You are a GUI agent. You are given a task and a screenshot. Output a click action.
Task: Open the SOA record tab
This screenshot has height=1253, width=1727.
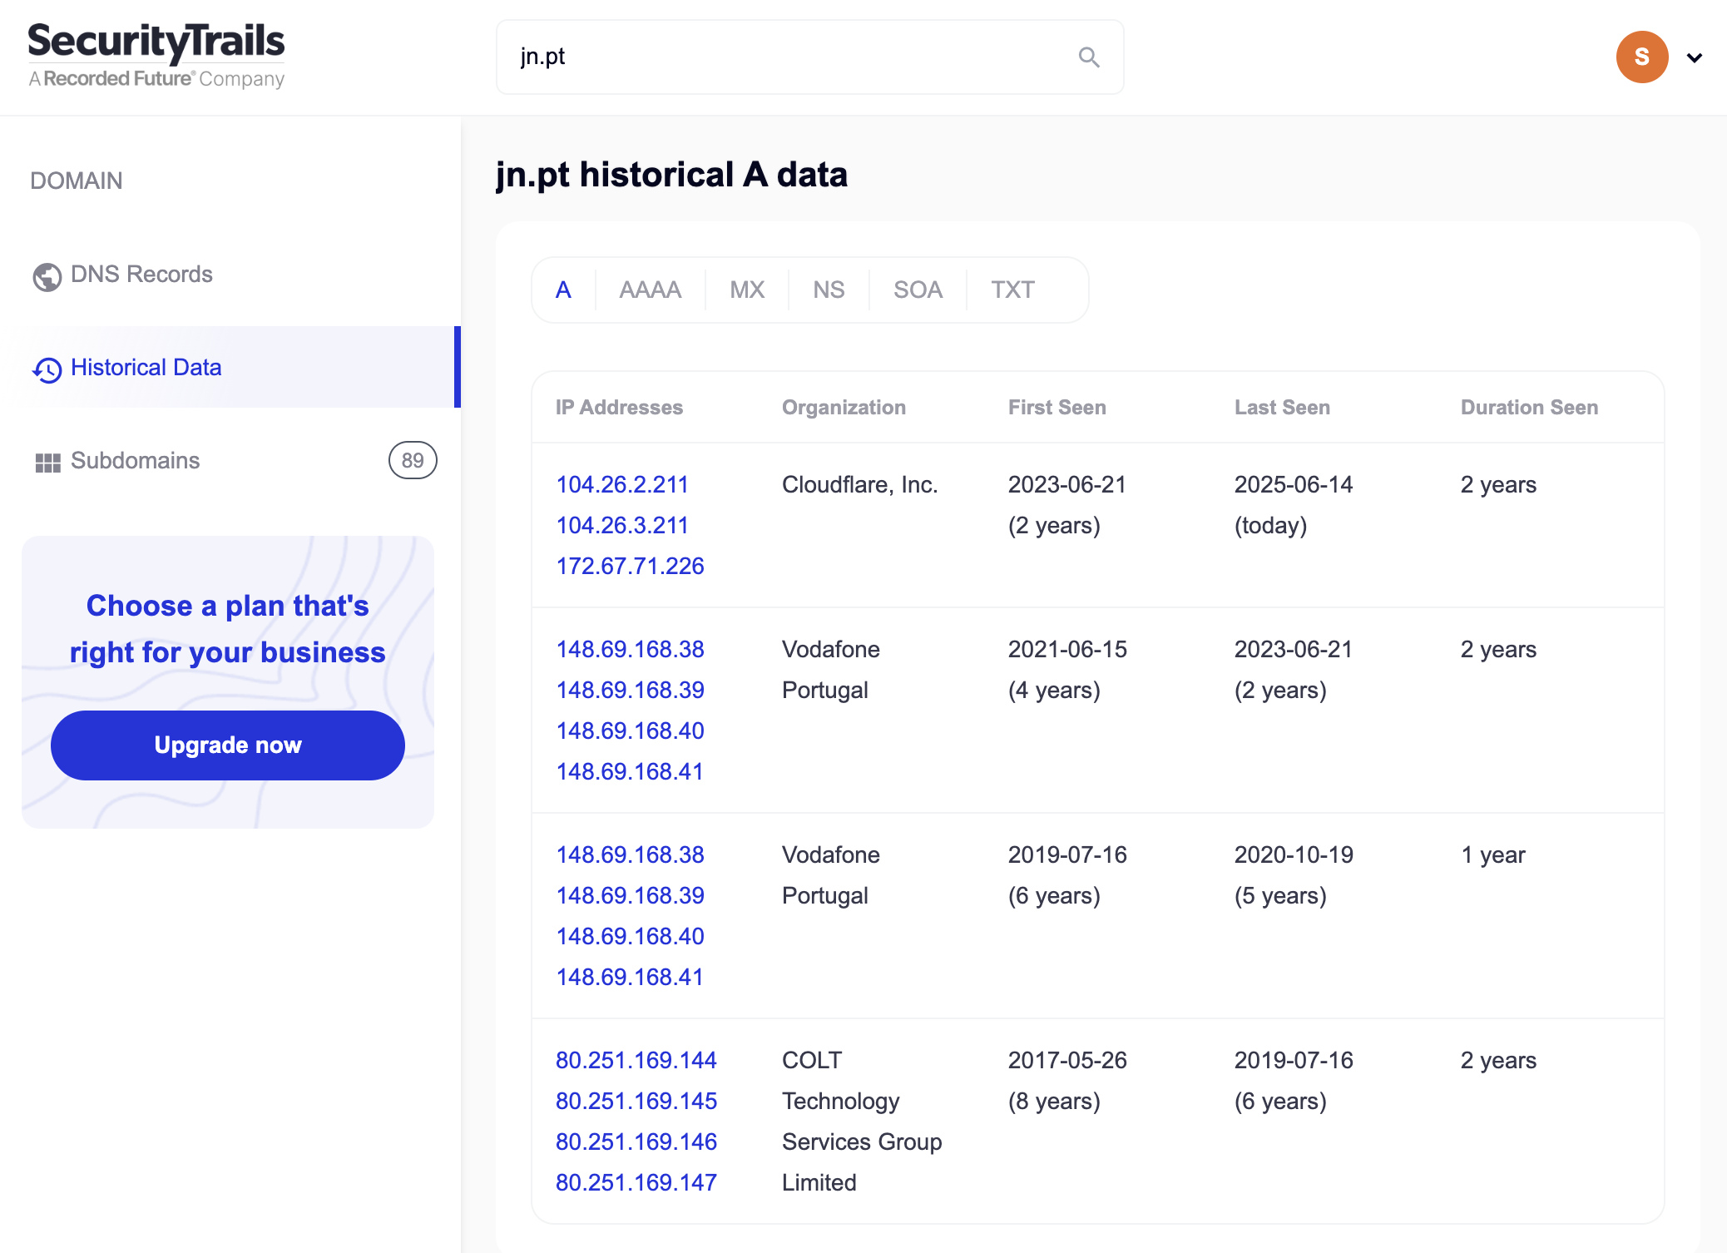click(x=918, y=290)
